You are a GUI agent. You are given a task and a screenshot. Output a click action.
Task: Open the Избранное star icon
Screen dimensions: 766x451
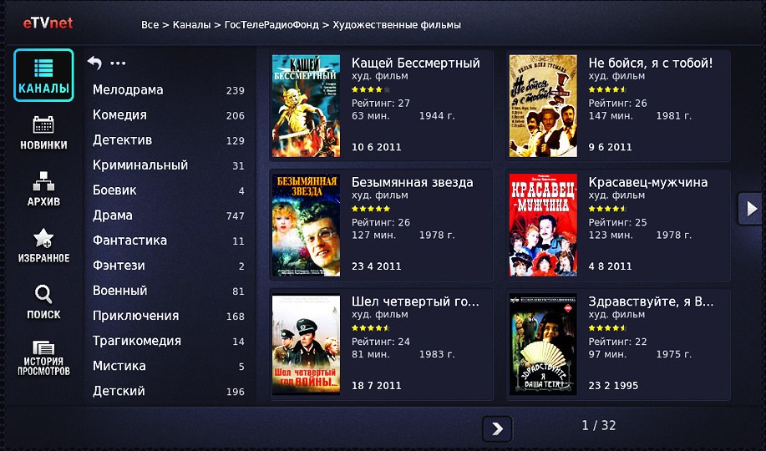pos(43,246)
